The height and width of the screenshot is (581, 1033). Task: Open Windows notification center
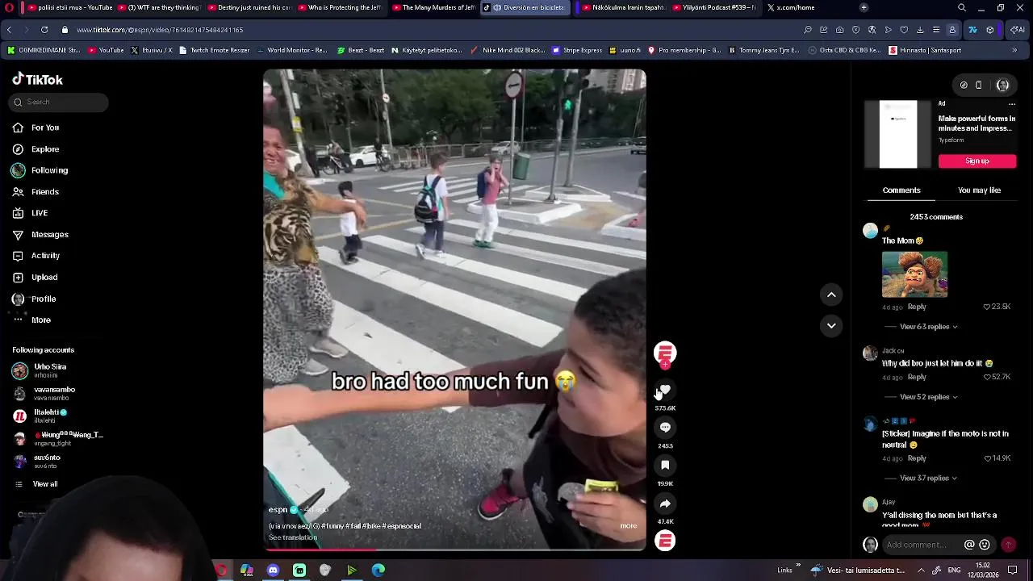click(x=1012, y=570)
